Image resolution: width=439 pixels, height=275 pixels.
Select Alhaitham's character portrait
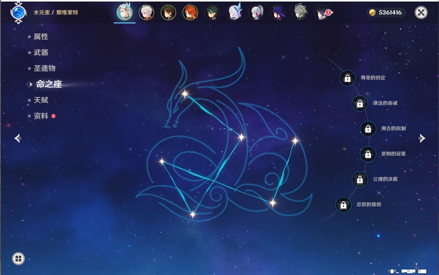tap(300, 13)
